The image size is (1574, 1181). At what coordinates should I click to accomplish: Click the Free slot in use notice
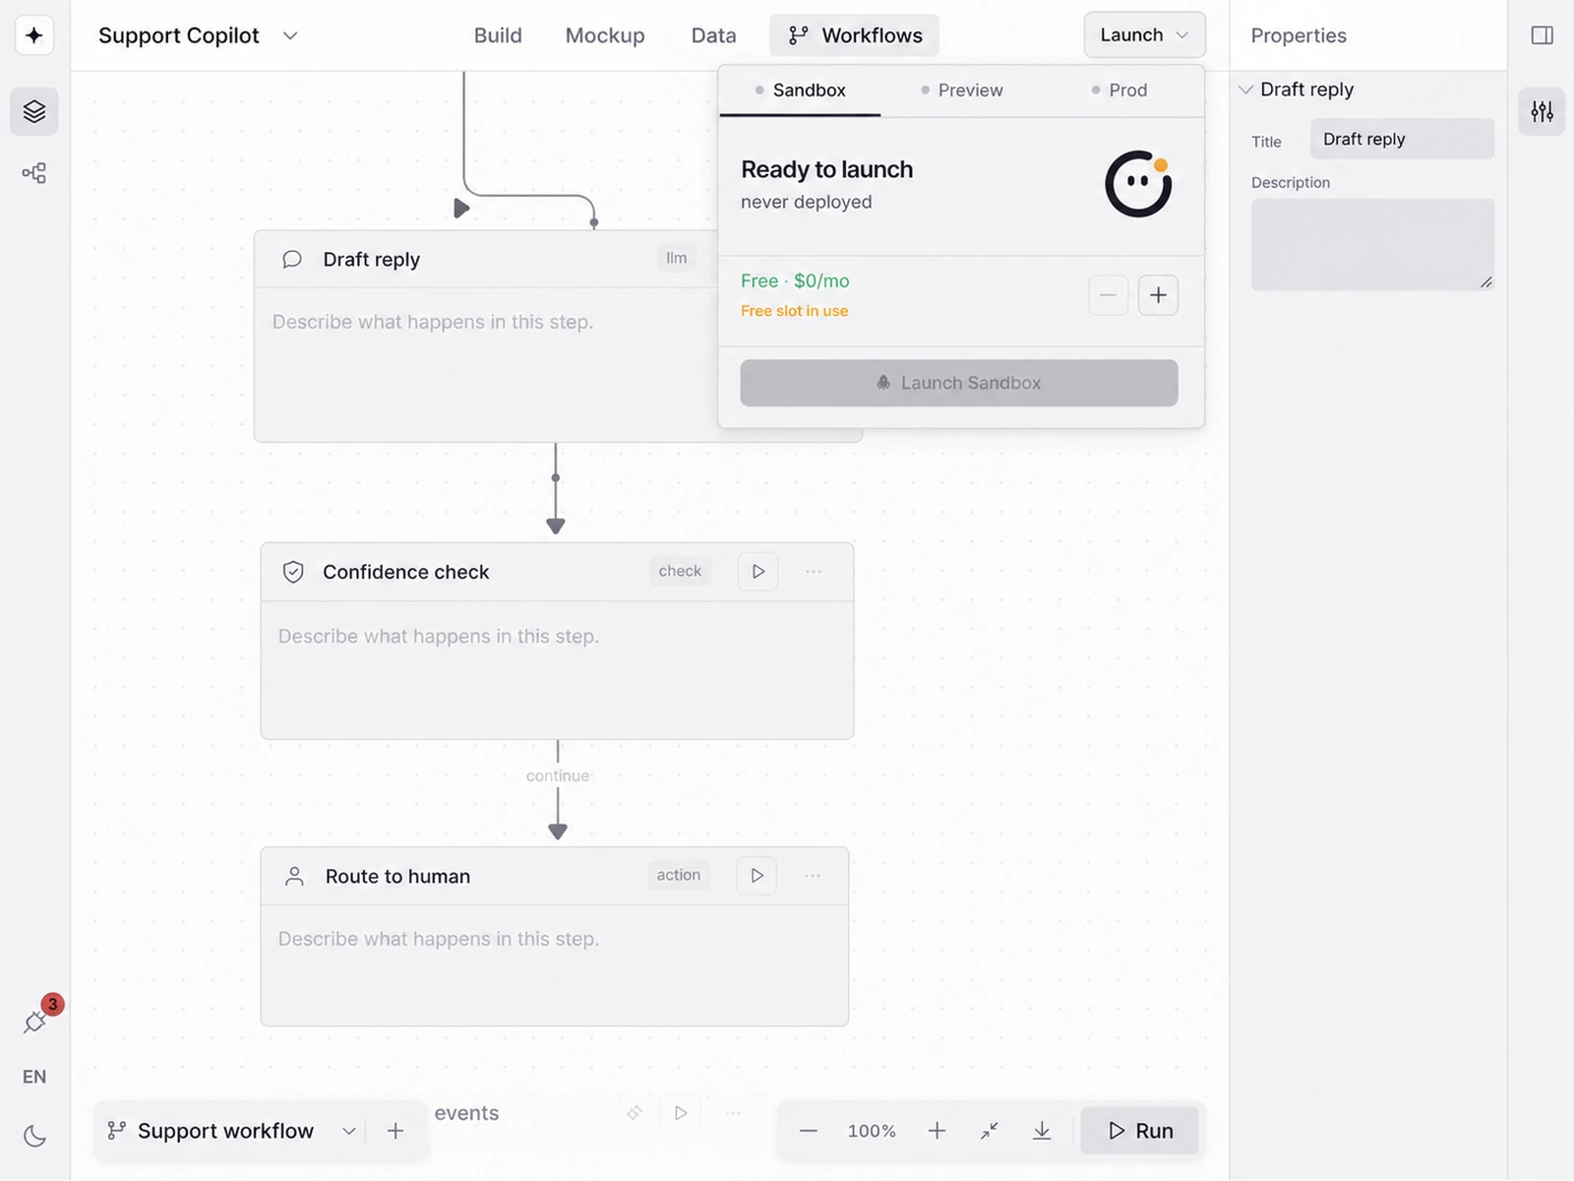point(794,311)
